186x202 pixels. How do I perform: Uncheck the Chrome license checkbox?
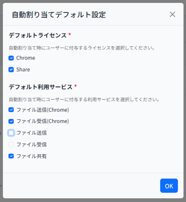pos(11,58)
